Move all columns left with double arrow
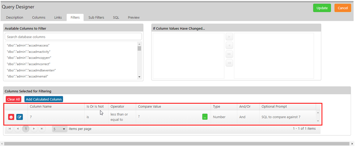This screenshot has height=147, width=357. pos(229,63)
